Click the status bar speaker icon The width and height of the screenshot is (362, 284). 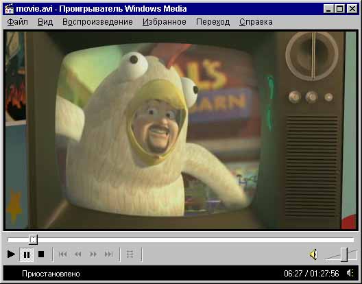(x=350, y=273)
